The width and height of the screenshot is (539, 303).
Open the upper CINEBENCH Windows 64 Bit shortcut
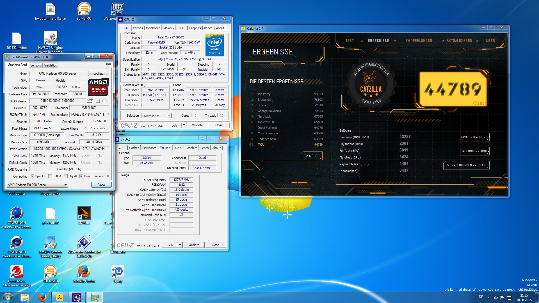coord(17,217)
